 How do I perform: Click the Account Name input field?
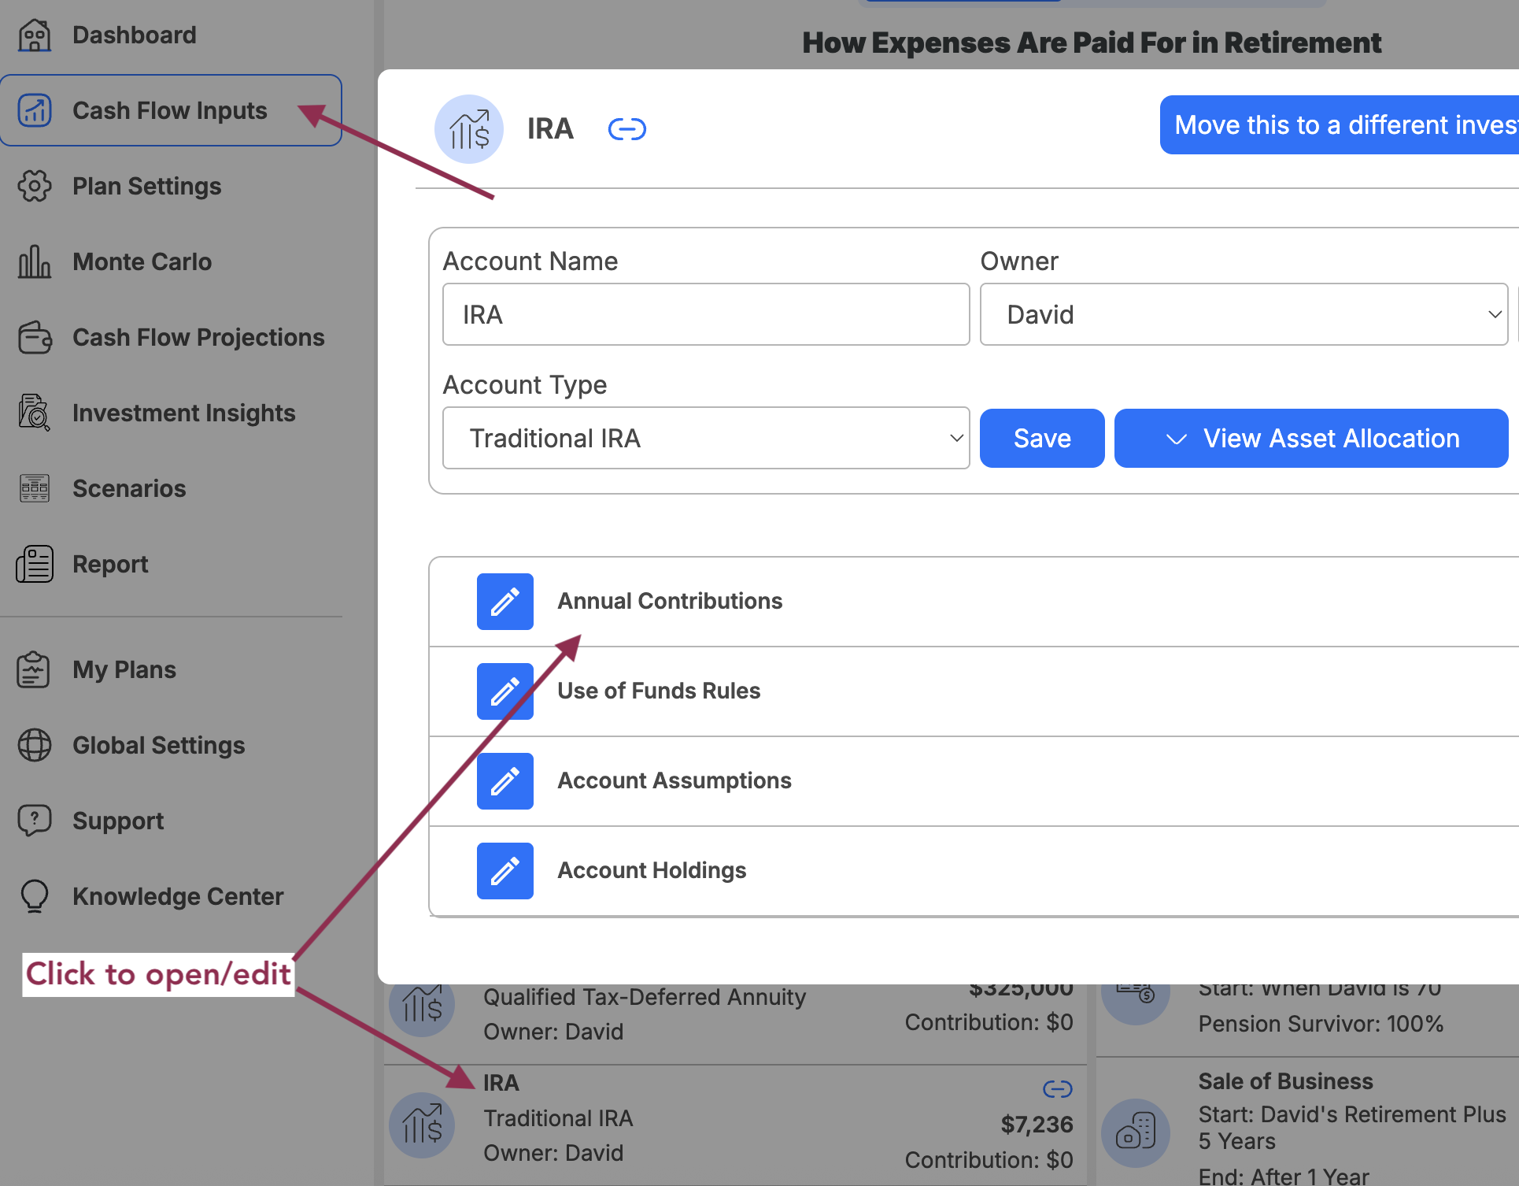[705, 314]
